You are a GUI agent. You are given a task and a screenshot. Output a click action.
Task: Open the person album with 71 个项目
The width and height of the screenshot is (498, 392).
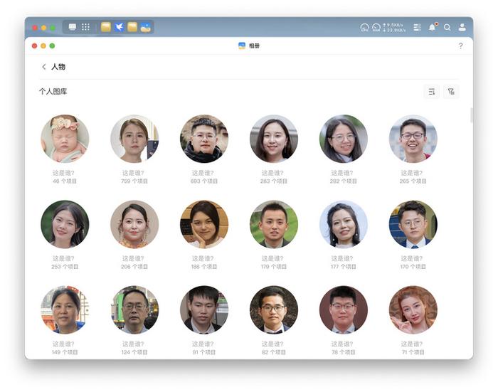(x=413, y=309)
